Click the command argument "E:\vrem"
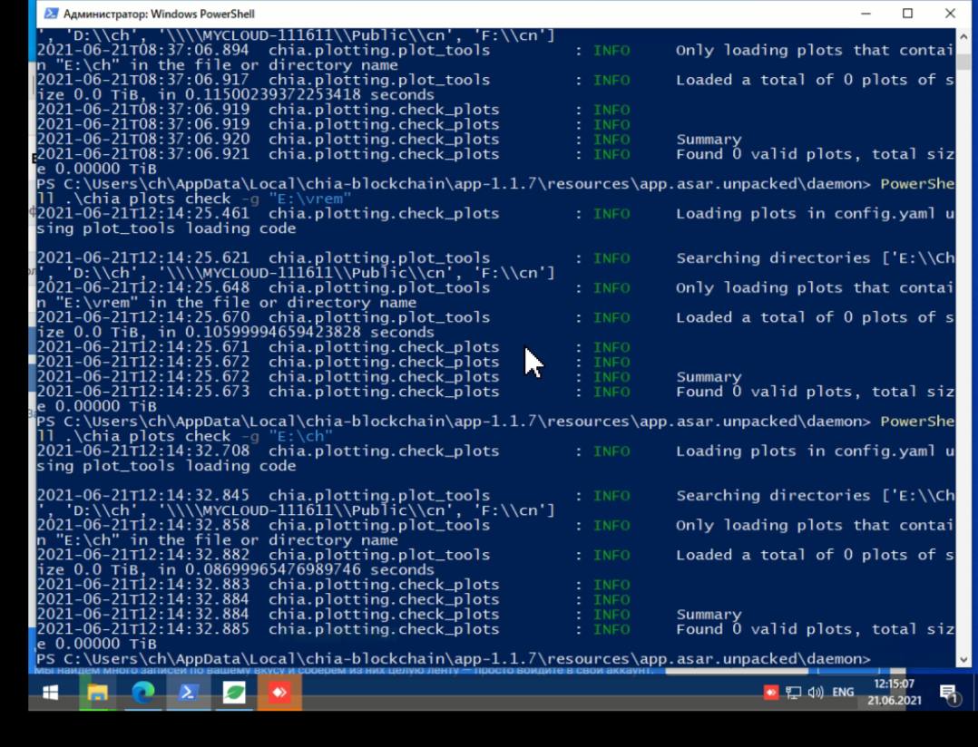Viewport: 978px width, 747px height. pos(310,199)
